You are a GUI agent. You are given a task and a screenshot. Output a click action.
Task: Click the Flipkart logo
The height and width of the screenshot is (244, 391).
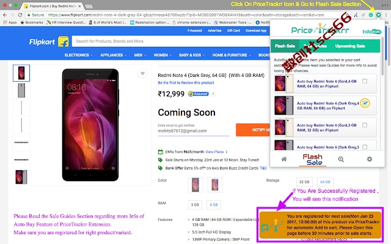click(49, 41)
